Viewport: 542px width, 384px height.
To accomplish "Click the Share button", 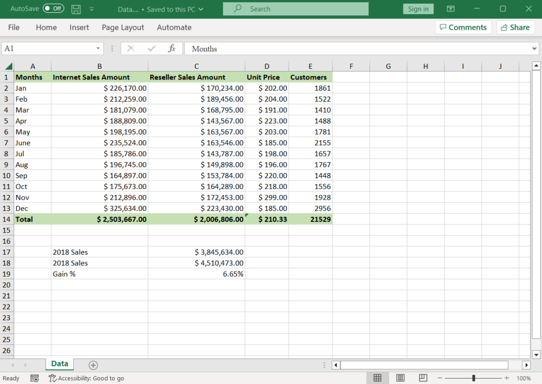I will click(x=515, y=27).
